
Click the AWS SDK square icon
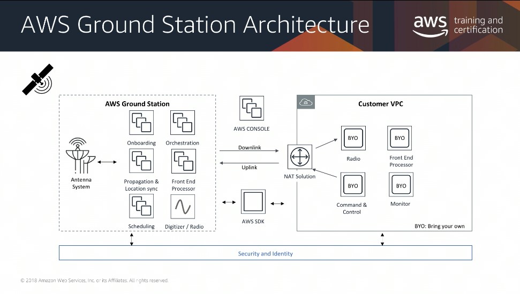253,201
